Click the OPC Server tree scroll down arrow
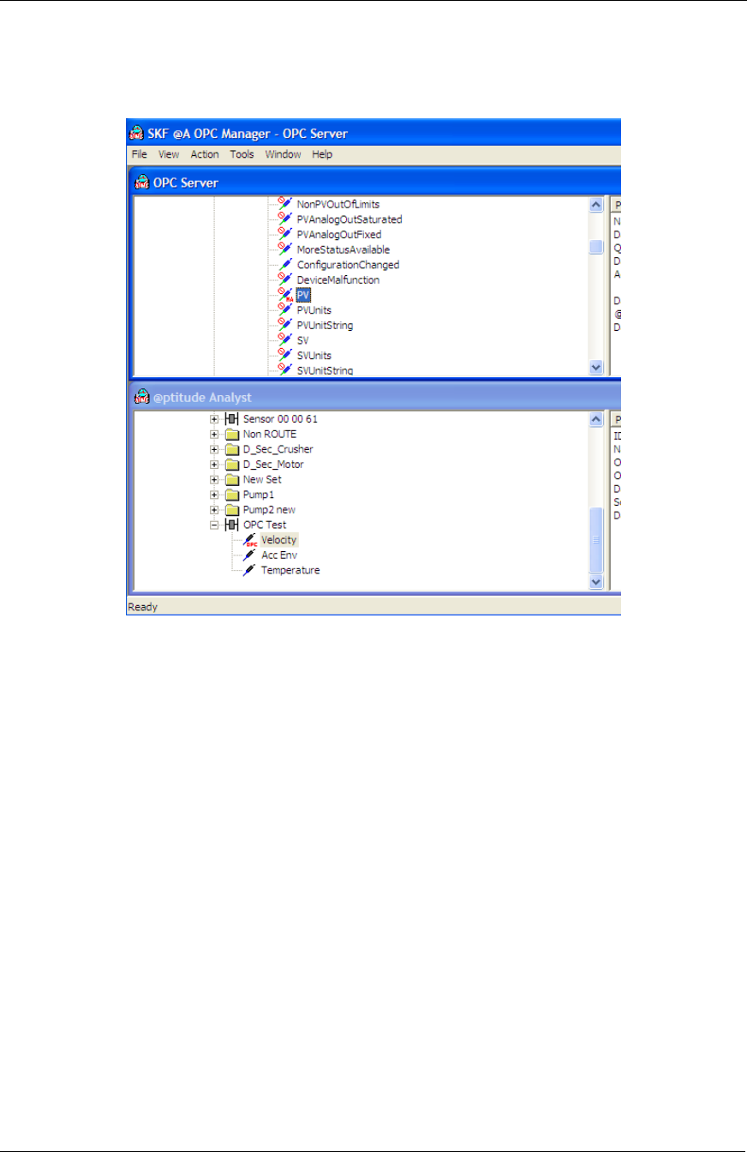Viewport: 747px width, 1152px height. pos(597,367)
